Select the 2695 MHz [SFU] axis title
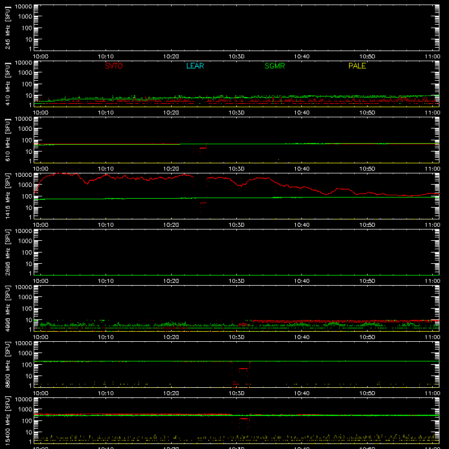Image resolution: width=449 pixels, height=449 pixels. point(7,253)
